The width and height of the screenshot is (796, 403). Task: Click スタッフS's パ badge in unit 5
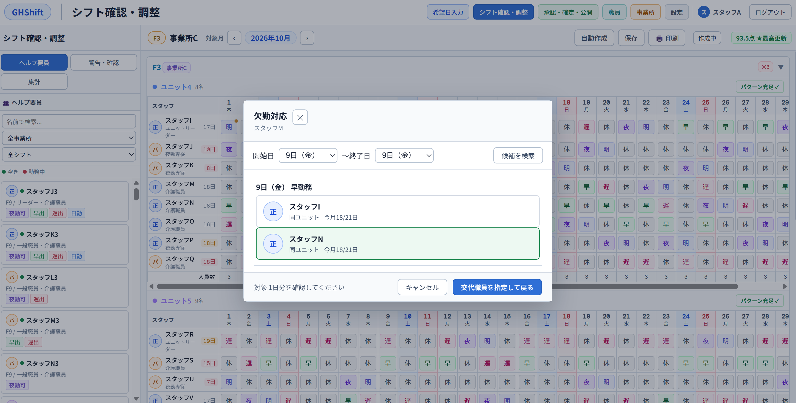155,363
